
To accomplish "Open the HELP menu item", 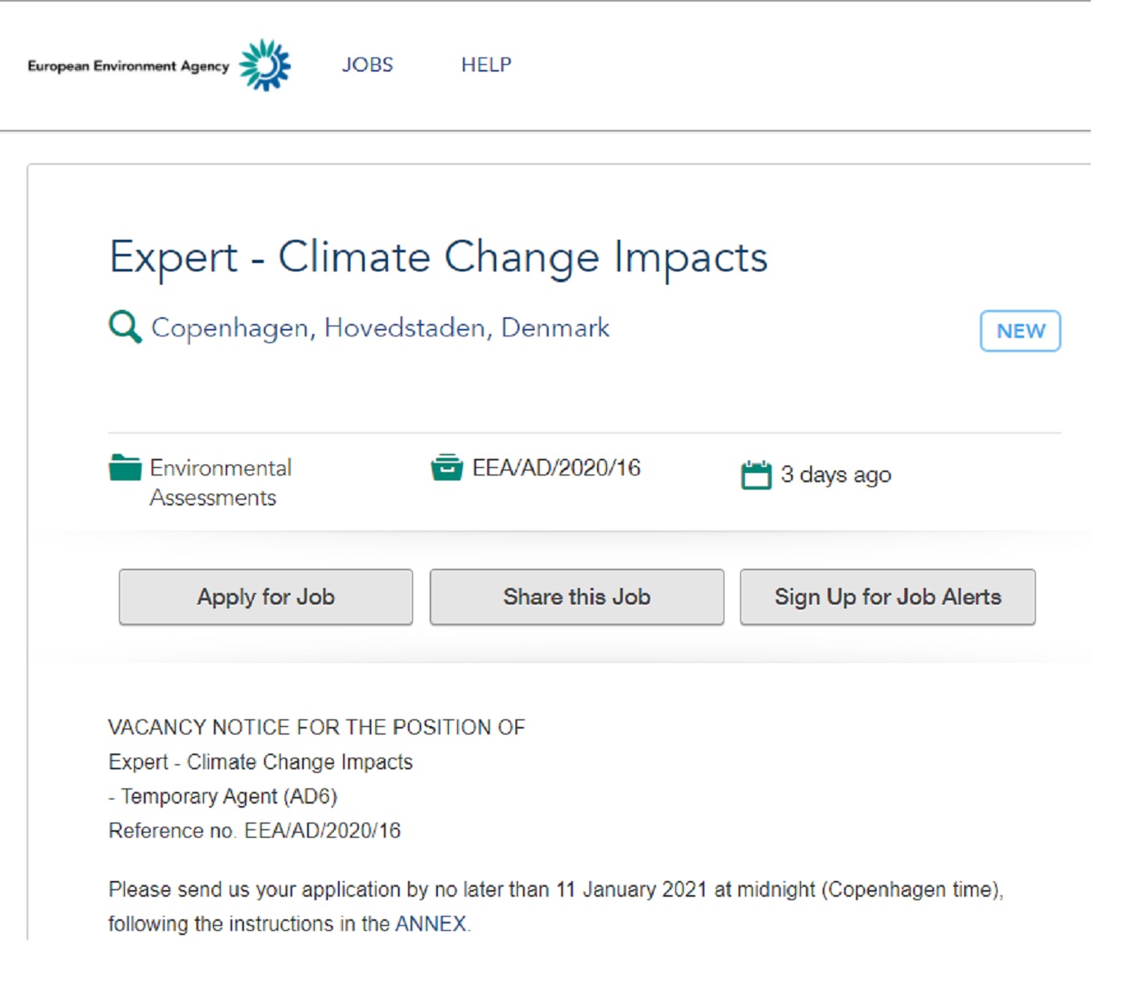I will (486, 65).
